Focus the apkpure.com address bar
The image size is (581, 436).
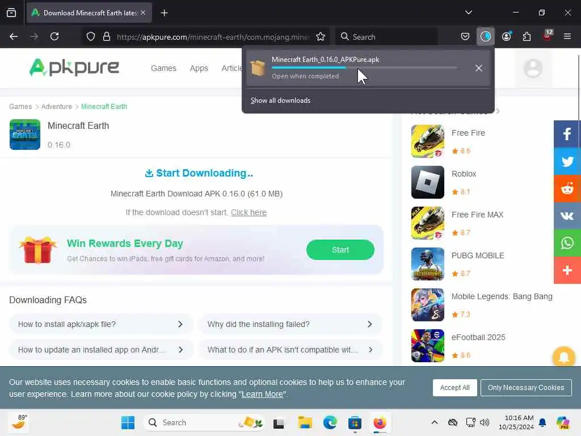pos(212,37)
